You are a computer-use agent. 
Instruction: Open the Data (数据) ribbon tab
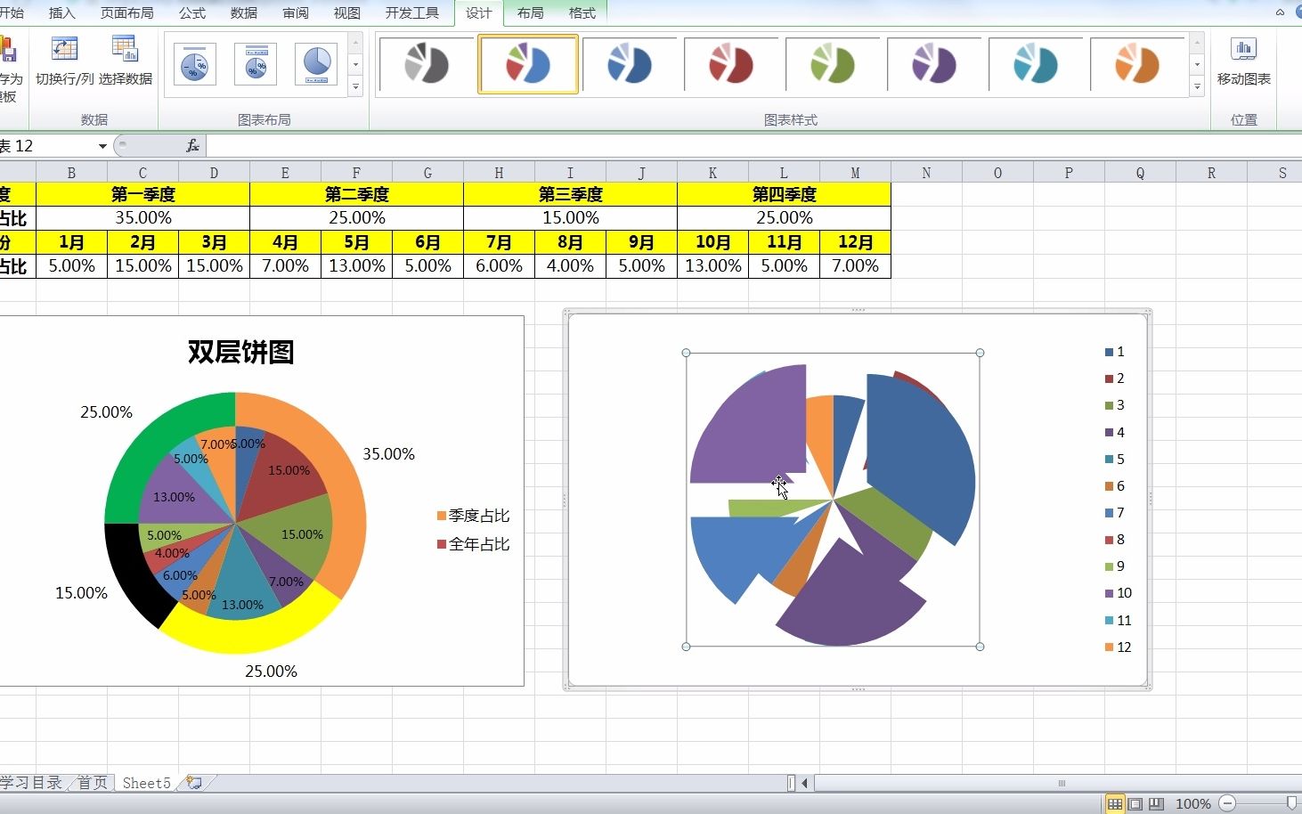[243, 12]
